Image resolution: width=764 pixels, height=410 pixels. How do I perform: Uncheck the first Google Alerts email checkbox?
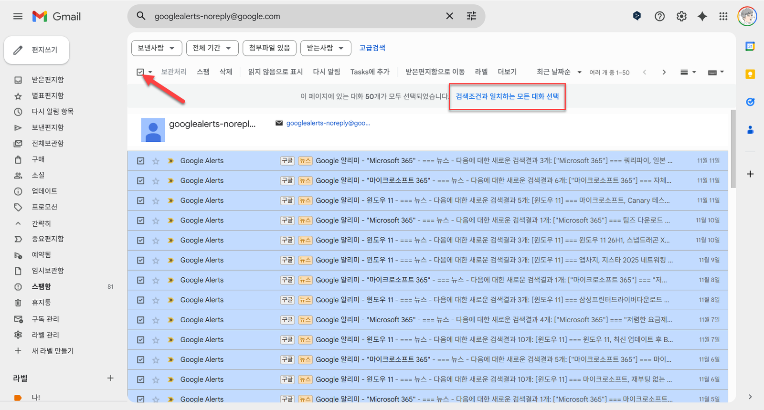click(x=140, y=161)
